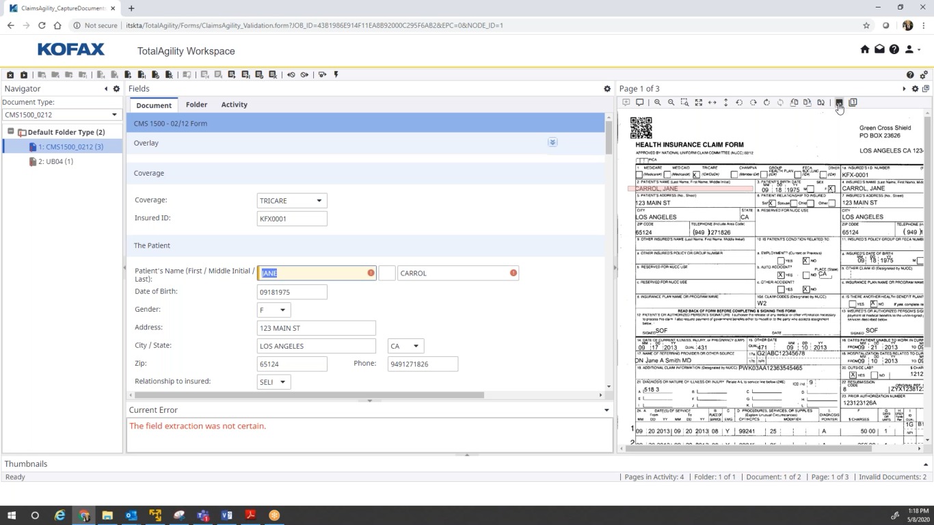This screenshot has height=525, width=934.
Task: Fit the document image to height
Action: point(725,103)
